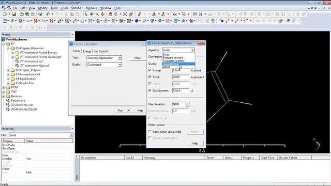The width and height of the screenshot is (331, 186).
Task: Select the arrow Selection pointer tool
Action: pos(86,14)
